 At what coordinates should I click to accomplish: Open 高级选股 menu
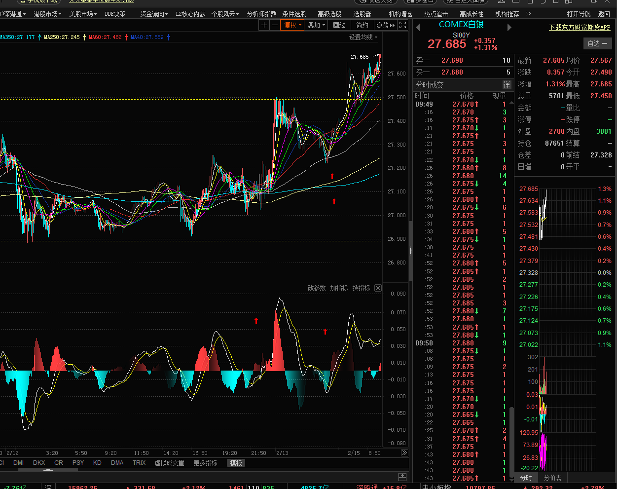pos(329,14)
